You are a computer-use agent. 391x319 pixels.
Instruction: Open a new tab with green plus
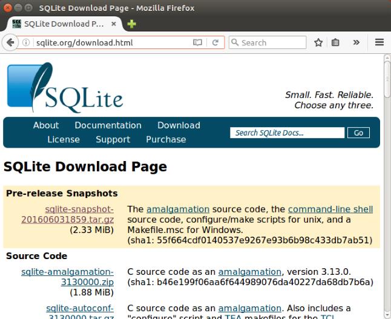tap(131, 24)
